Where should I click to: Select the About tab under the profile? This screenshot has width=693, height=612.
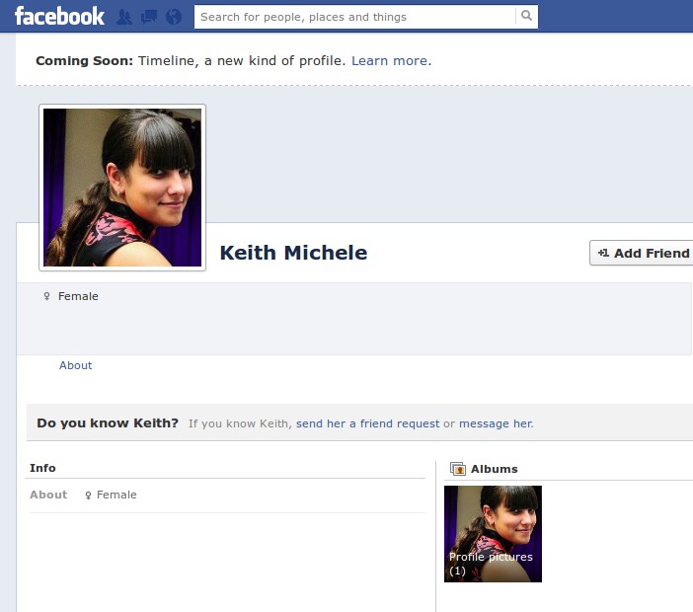(x=75, y=365)
